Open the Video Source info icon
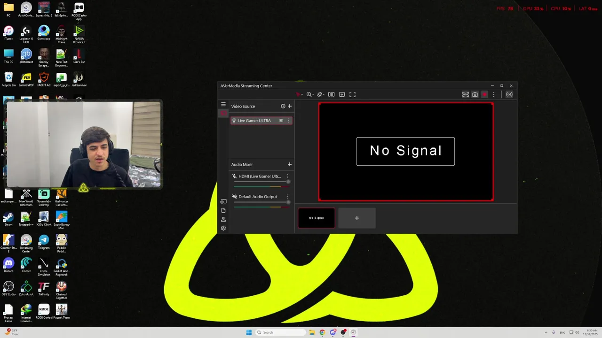Image resolution: width=602 pixels, height=338 pixels. [283, 106]
